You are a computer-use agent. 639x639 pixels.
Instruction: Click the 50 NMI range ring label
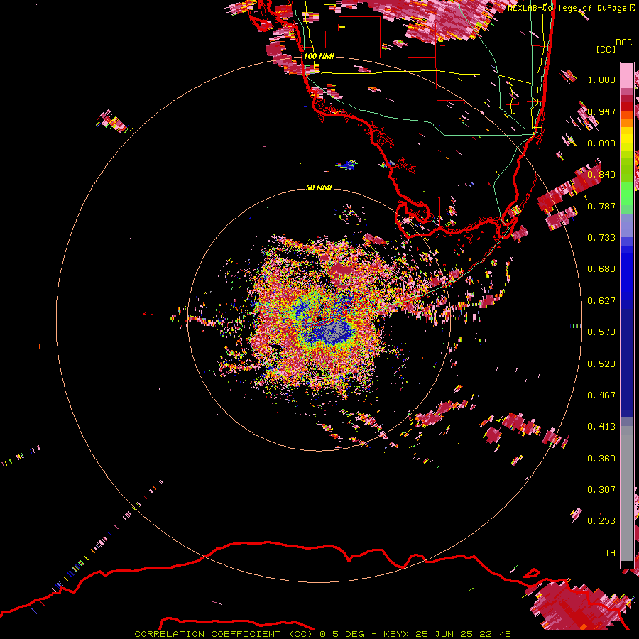point(319,187)
